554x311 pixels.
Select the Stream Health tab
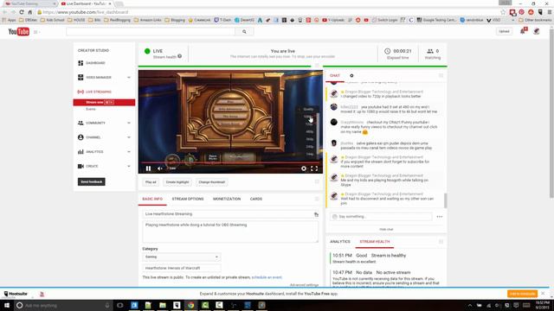375,242
